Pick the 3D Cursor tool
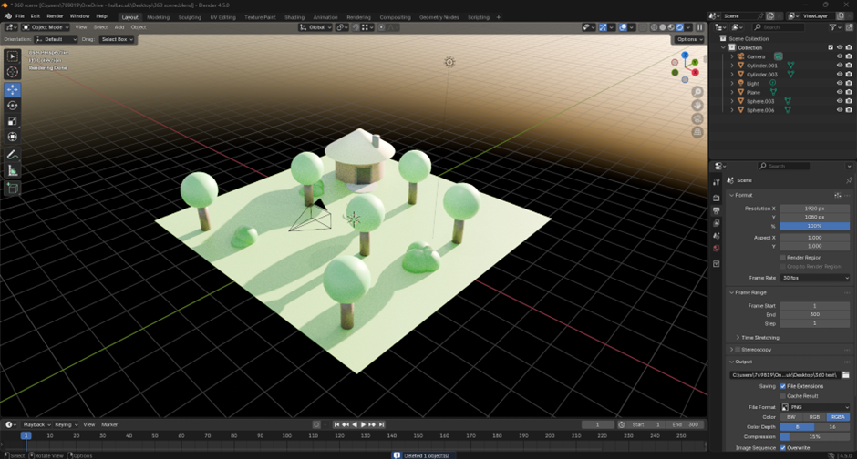The width and height of the screenshot is (857, 459). [x=13, y=72]
